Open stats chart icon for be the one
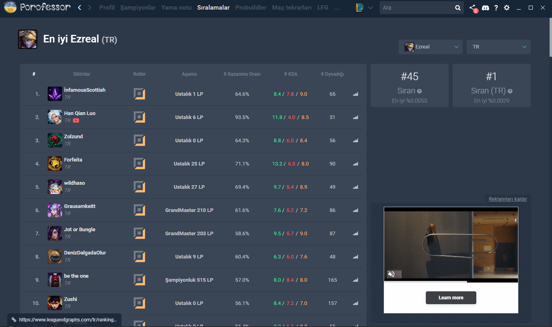552x327 pixels. [x=355, y=280]
